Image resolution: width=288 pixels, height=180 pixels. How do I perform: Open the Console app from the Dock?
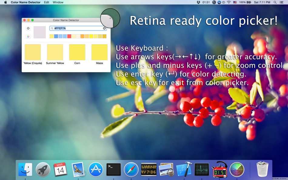[149, 169]
